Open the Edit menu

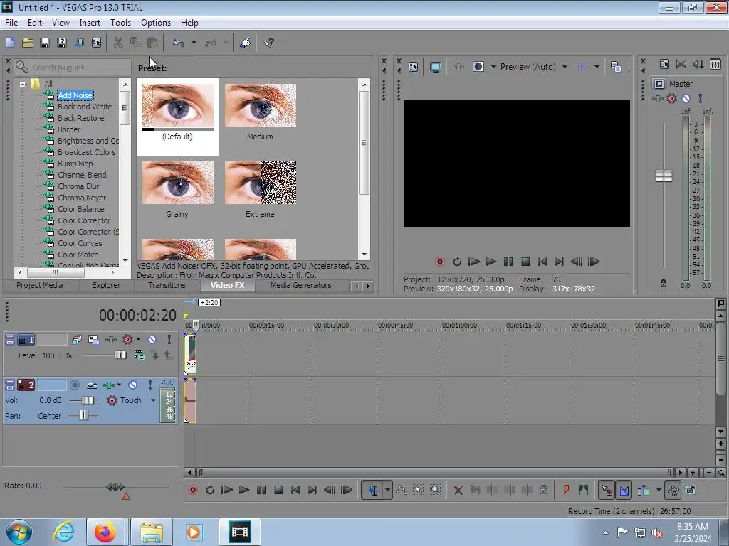[x=34, y=23]
